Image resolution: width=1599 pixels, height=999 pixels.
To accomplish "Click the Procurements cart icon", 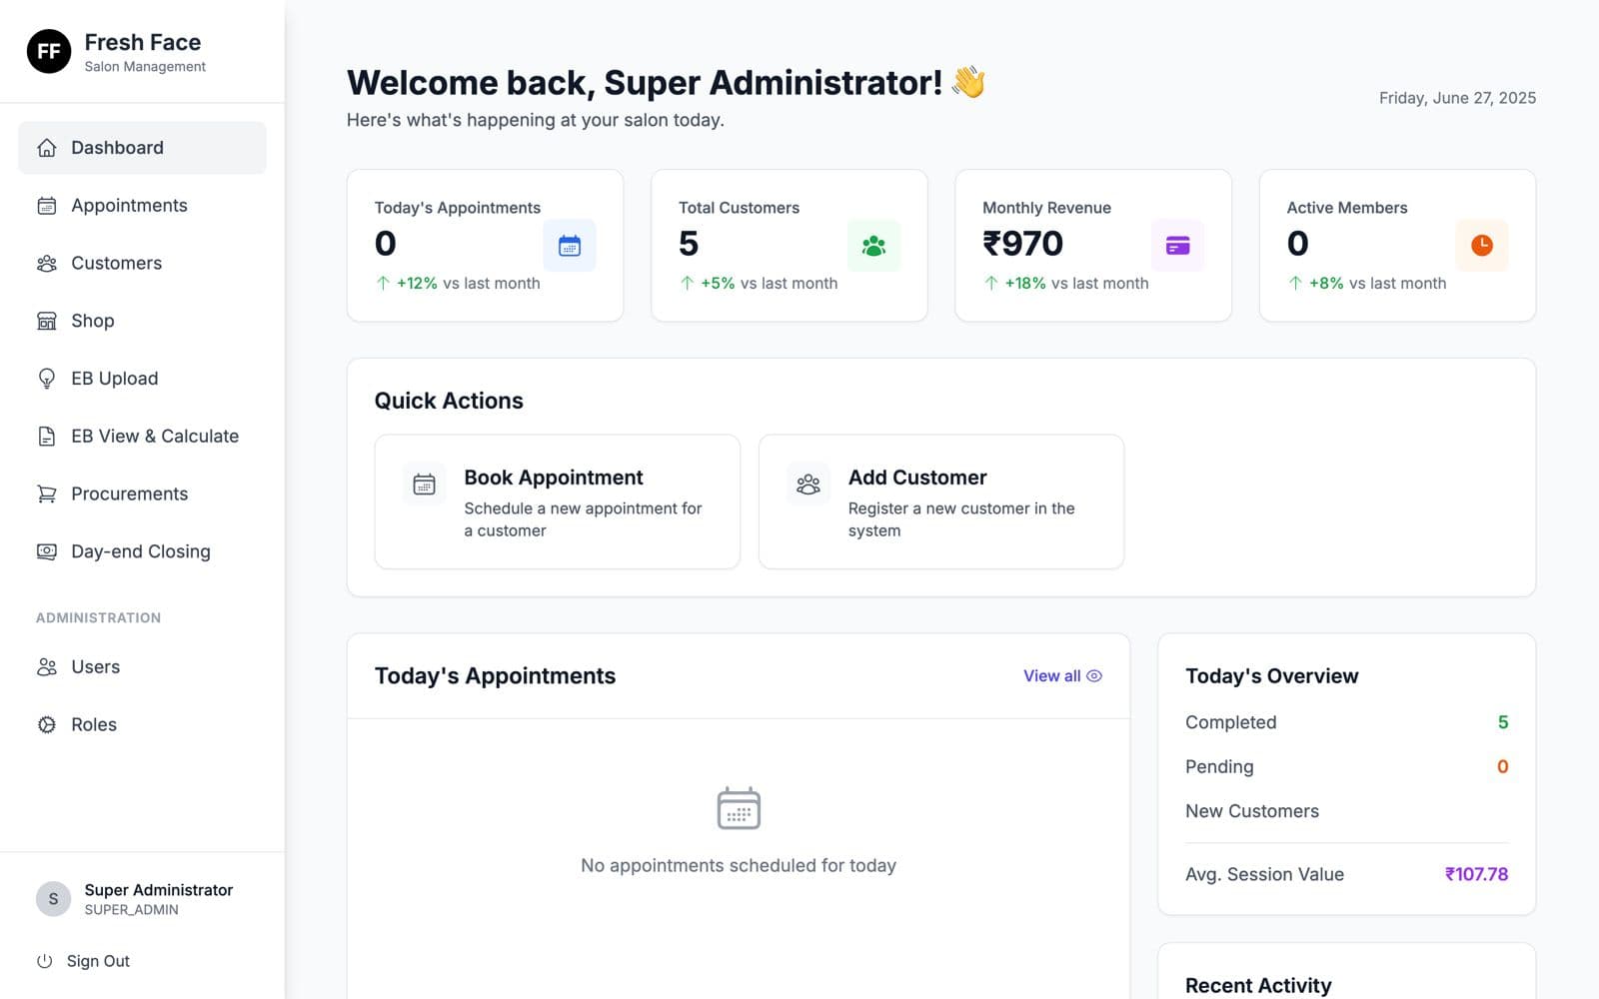I will tap(47, 495).
